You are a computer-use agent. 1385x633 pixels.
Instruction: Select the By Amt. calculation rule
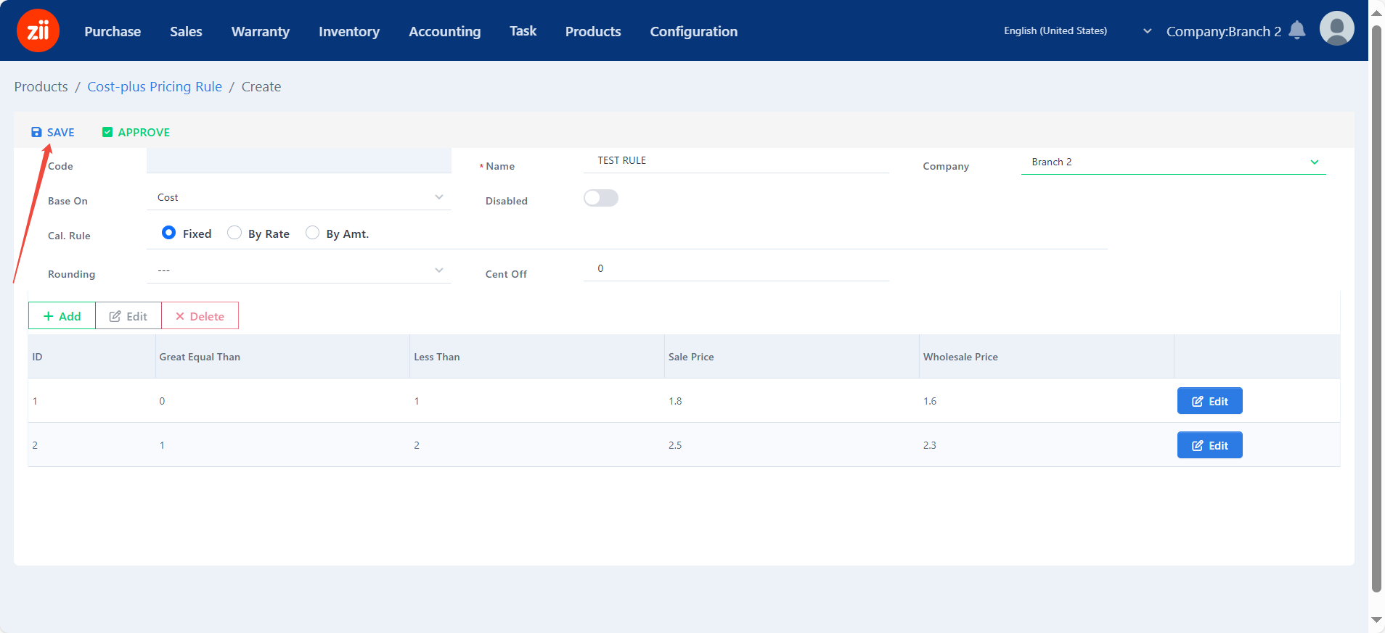(x=313, y=233)
